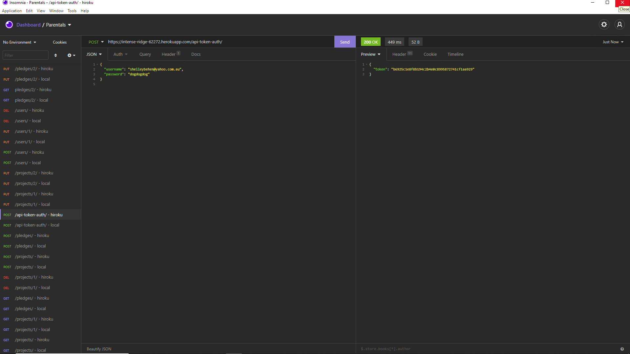Click the request Filter field
This screenshot has height=354, width=630.
(26, 55)
